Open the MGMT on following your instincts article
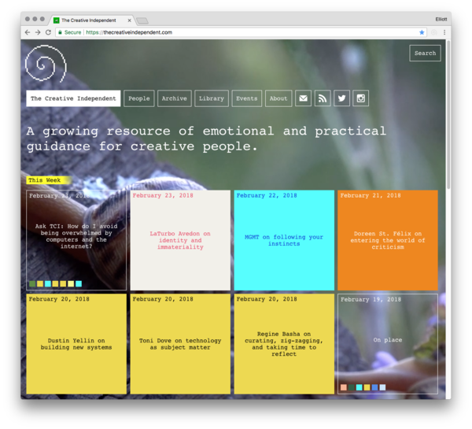472x429 pixels. click(283, 240)
